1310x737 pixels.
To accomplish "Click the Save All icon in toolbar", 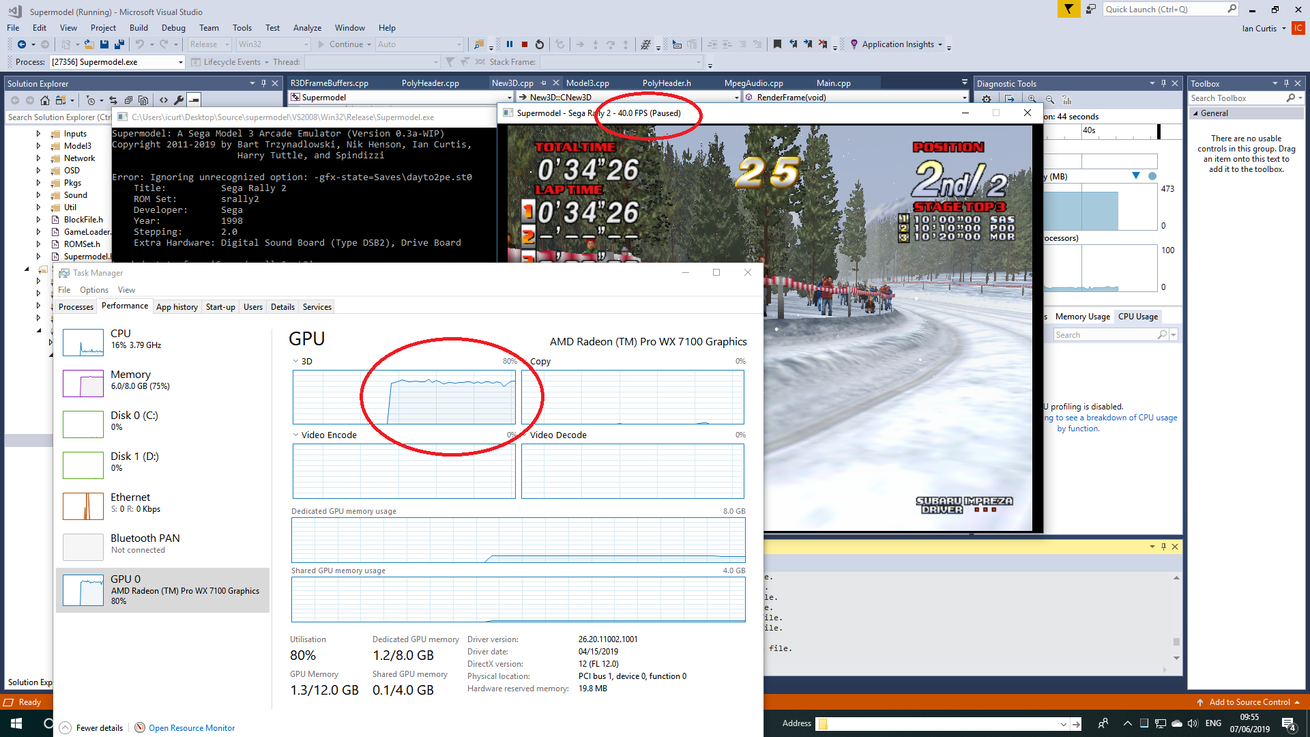I will [119, 44].
